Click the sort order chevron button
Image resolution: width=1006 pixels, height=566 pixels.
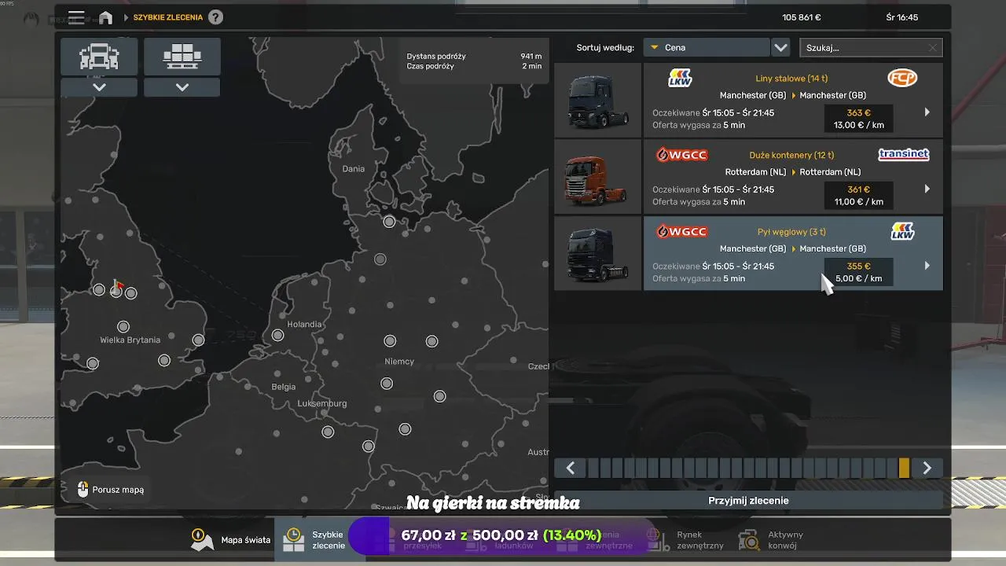point(780,48)
